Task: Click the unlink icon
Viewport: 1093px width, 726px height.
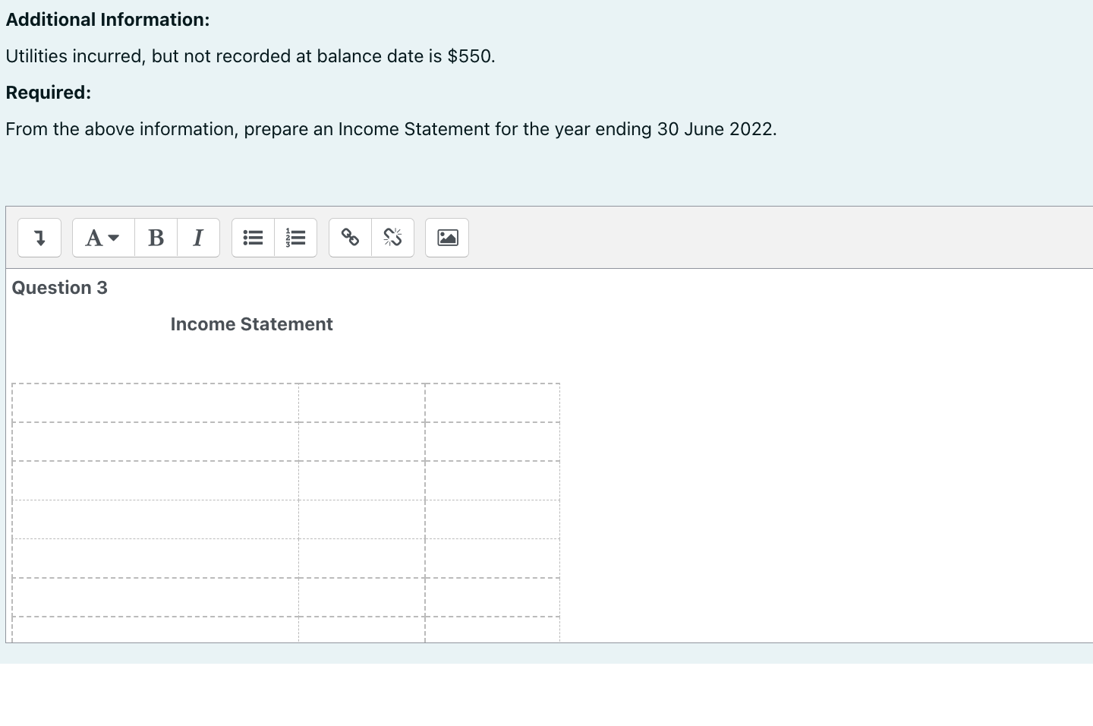Action: coord(392,238)
